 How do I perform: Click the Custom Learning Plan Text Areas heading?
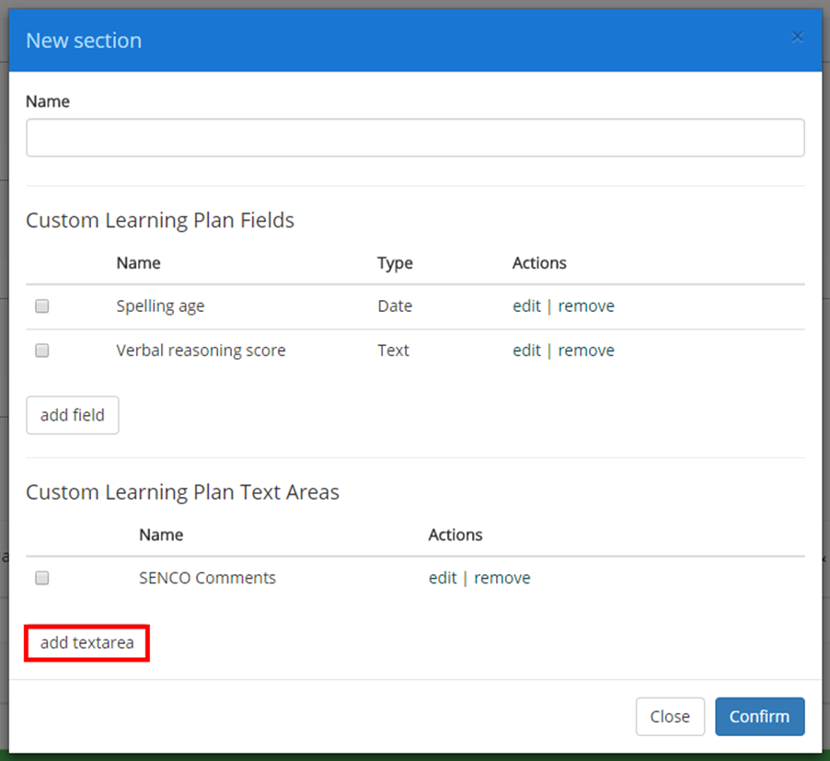point(181,492)
